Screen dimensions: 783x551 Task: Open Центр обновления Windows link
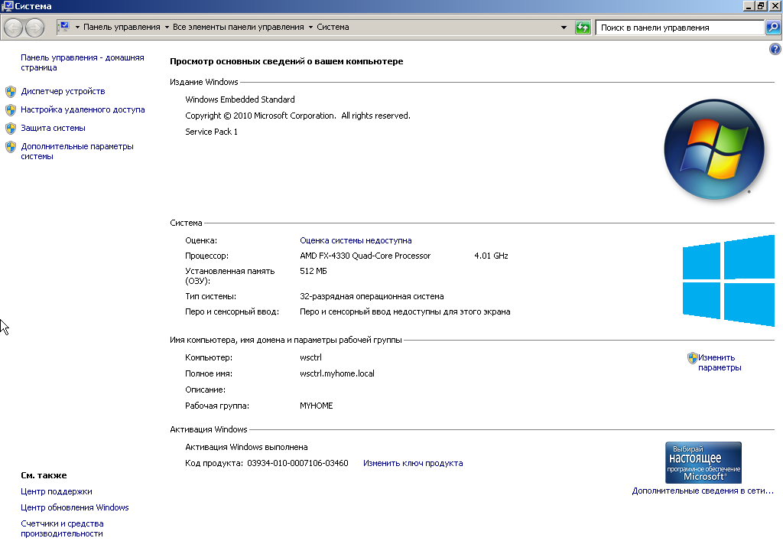[x=75, y=507]
